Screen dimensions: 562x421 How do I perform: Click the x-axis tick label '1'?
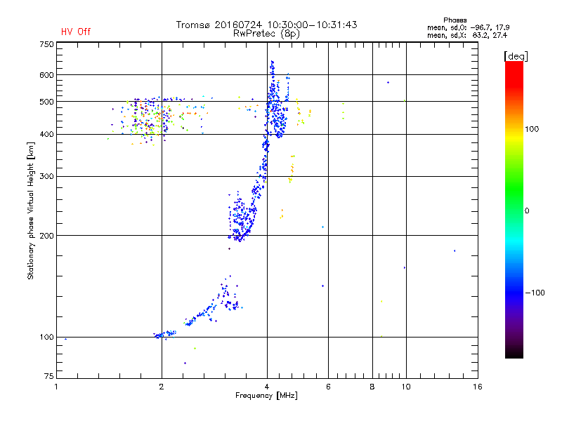click(x=56, y=387)
